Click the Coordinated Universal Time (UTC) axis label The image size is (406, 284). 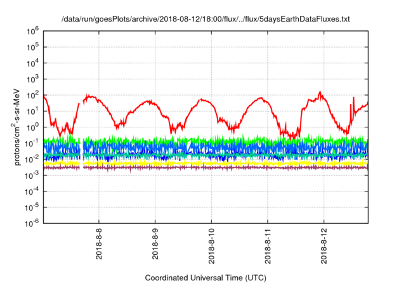(x=206, y=278)
